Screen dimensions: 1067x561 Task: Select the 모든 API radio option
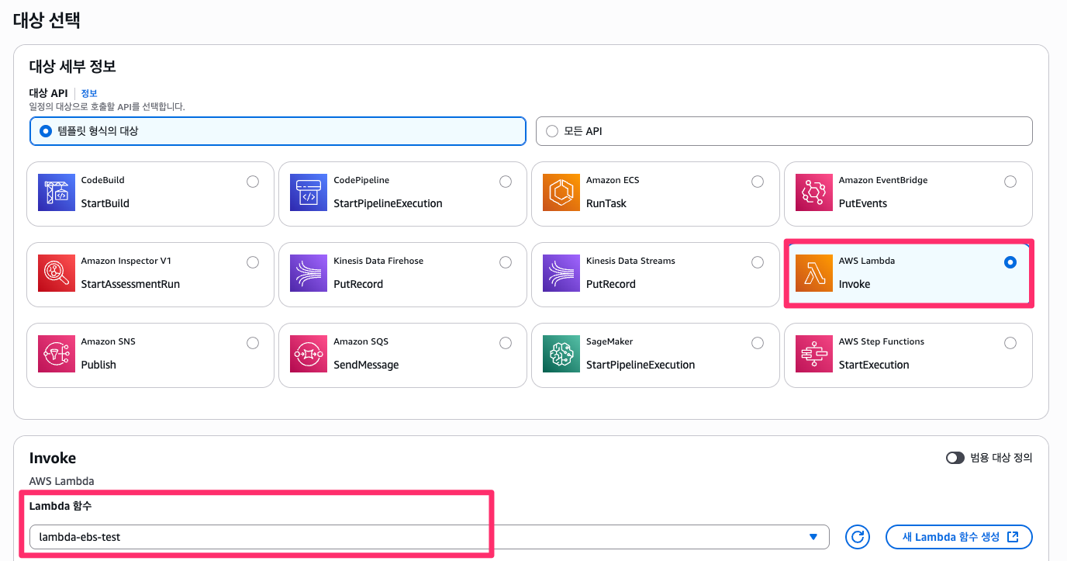(x=552, y=131)
